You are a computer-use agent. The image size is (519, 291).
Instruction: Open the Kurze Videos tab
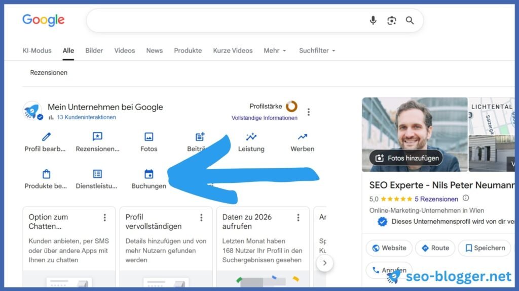pyautogui.click(x=233, y=51)
